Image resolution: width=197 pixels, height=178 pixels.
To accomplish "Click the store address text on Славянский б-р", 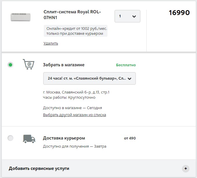I will [76, 92].
